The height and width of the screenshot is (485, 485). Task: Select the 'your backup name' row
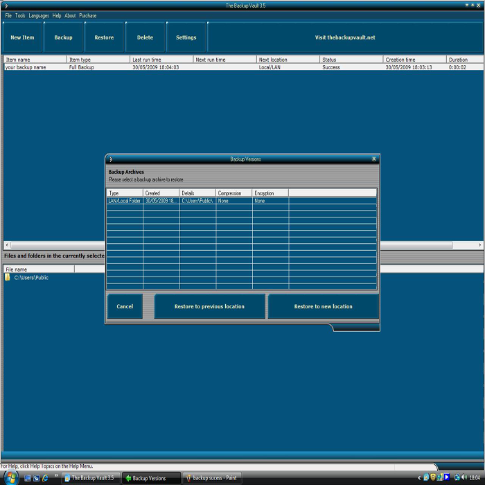click(x=243, y=67)
